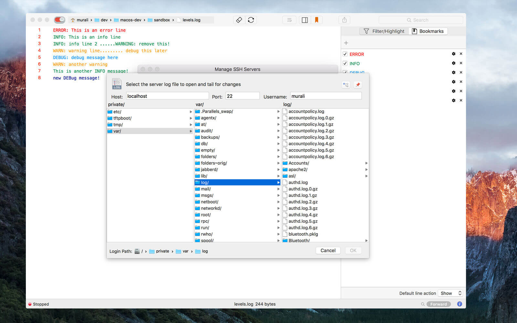Select levels.log in the path bar
517x323 pixels.
pyautogui.click(x=189, y=20)
